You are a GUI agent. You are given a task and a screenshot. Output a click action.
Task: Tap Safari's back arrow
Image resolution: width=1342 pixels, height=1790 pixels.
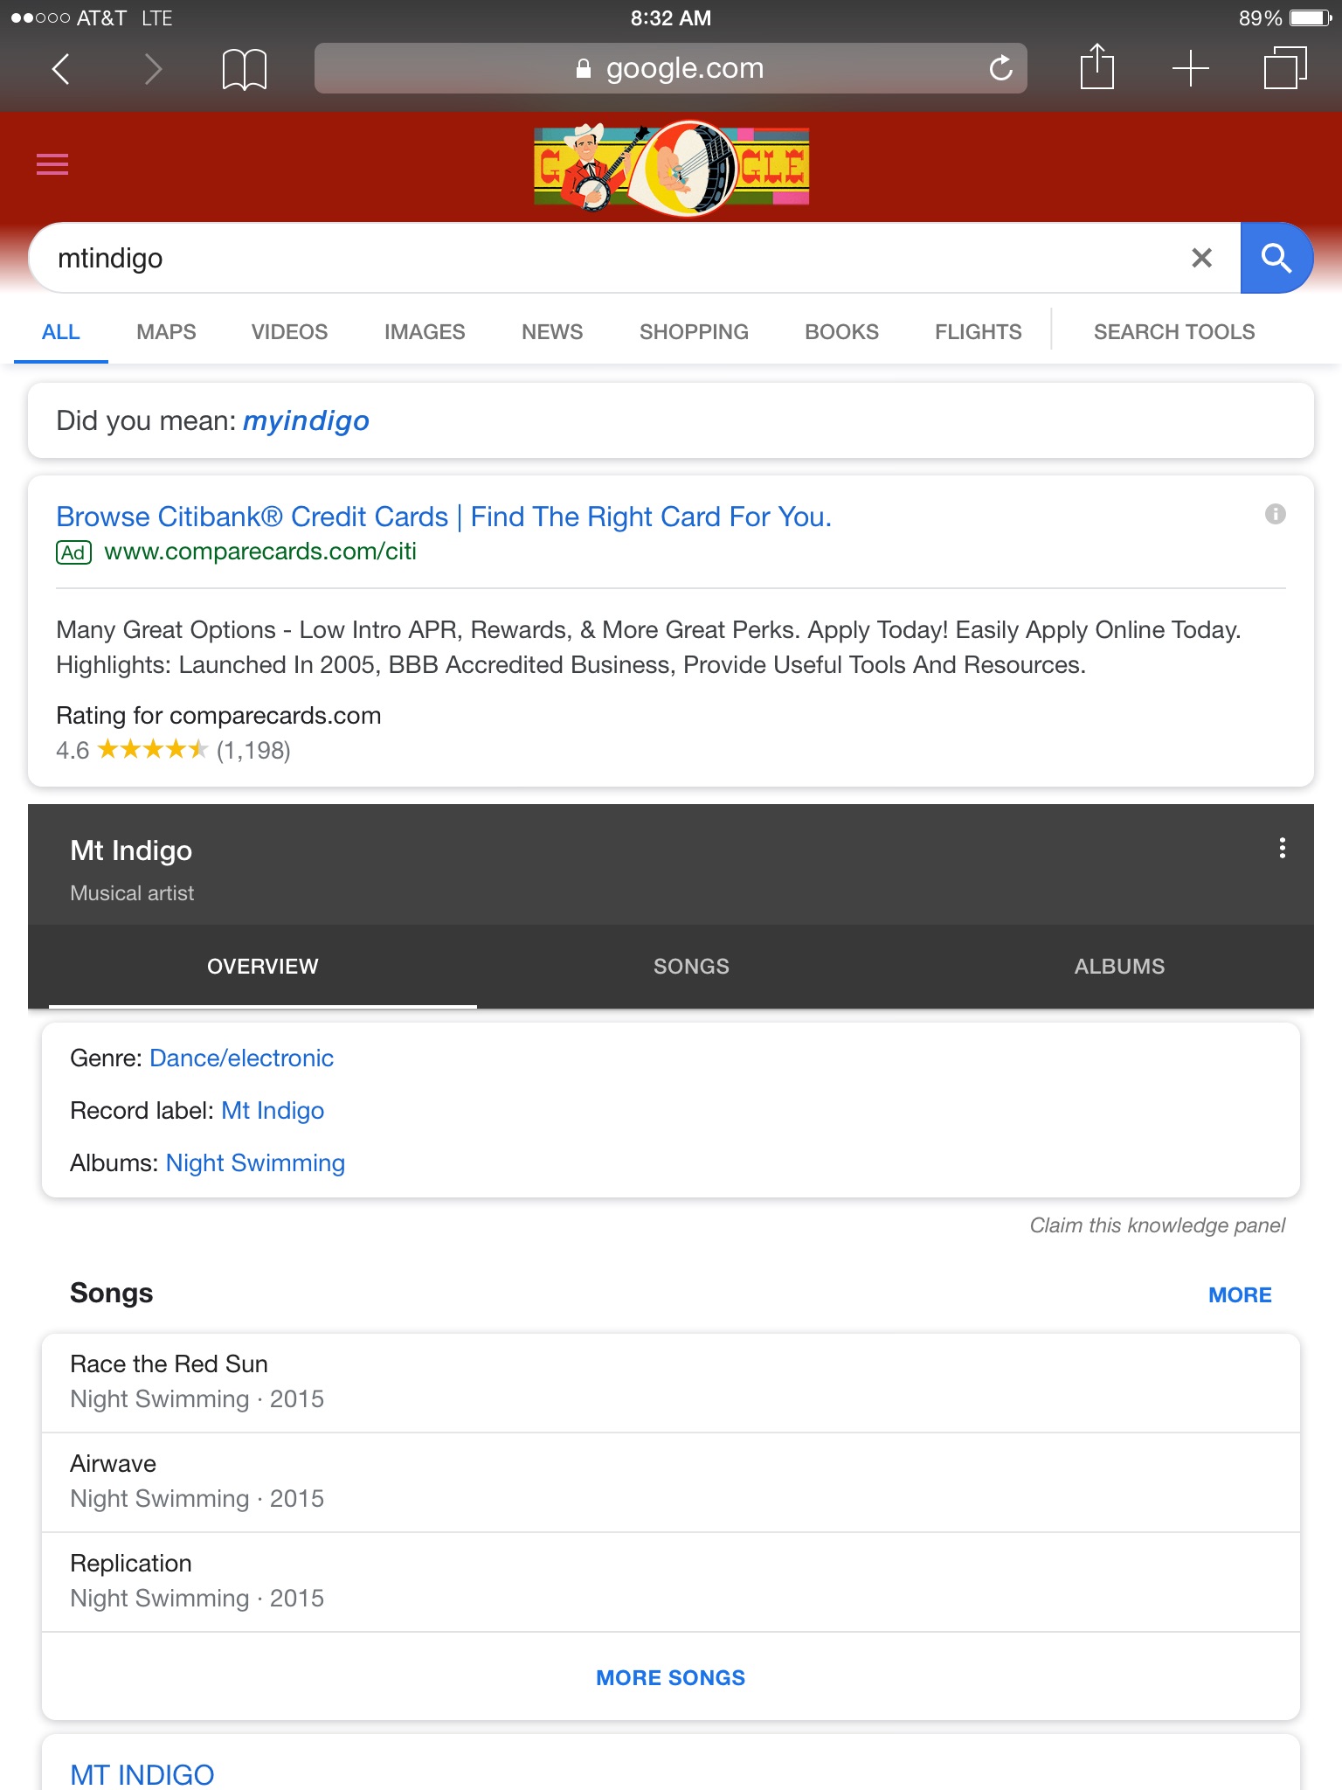[60, 68]
